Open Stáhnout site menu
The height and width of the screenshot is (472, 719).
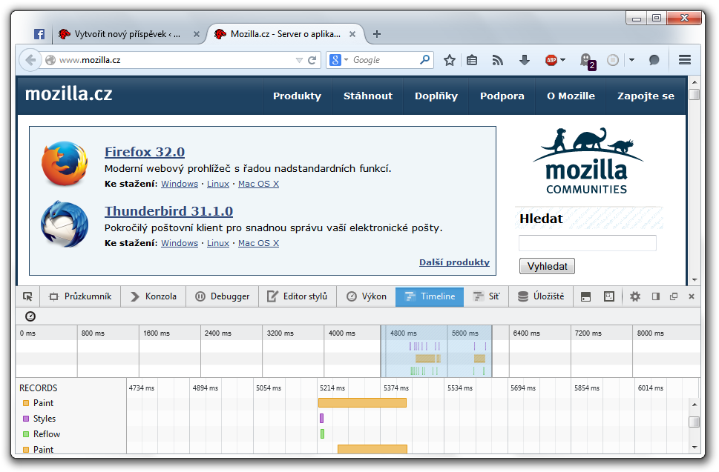368,96
